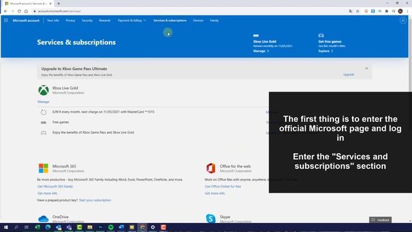Open Explore under Get free games
Screen dimensions: 412x232
(326, 51)
